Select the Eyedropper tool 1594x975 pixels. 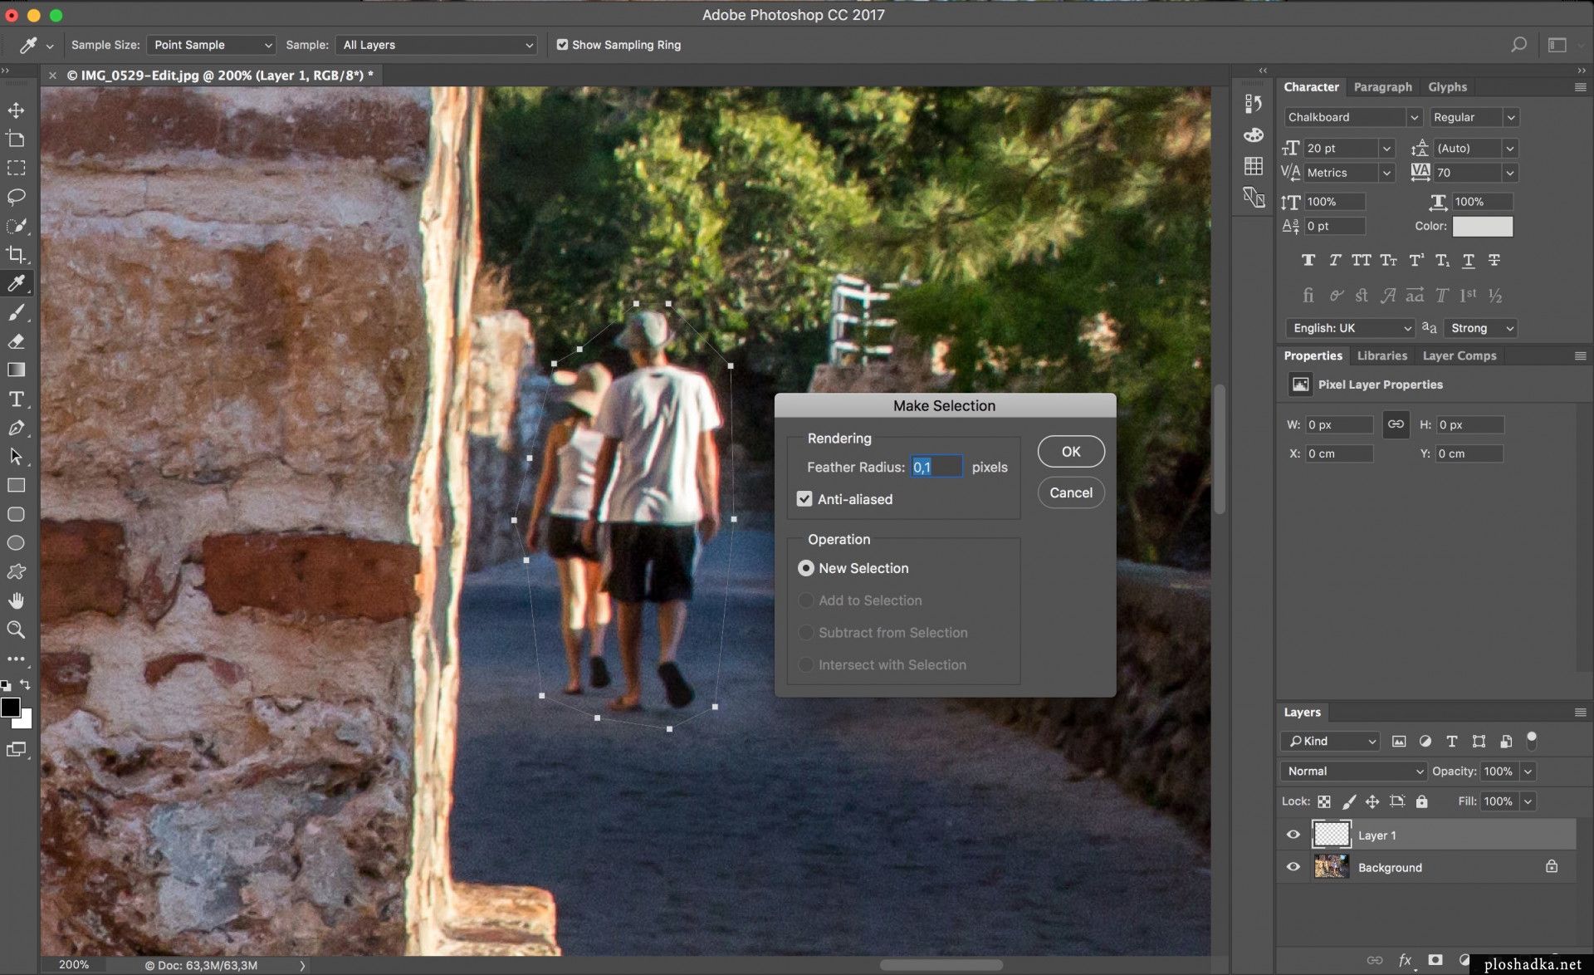(x=16, y=282)
